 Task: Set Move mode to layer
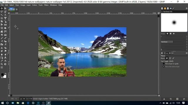167,58
